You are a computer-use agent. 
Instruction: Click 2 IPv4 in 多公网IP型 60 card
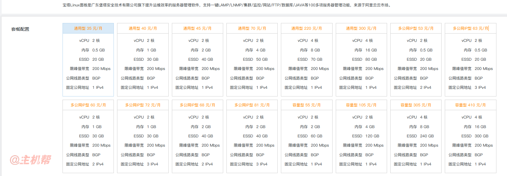tap(98, 164)
